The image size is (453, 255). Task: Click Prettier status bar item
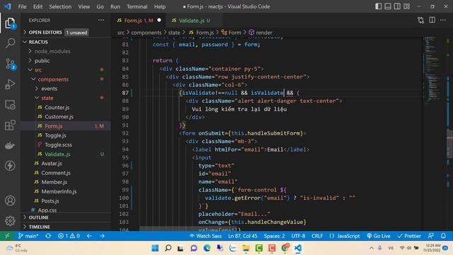(409, 236)
